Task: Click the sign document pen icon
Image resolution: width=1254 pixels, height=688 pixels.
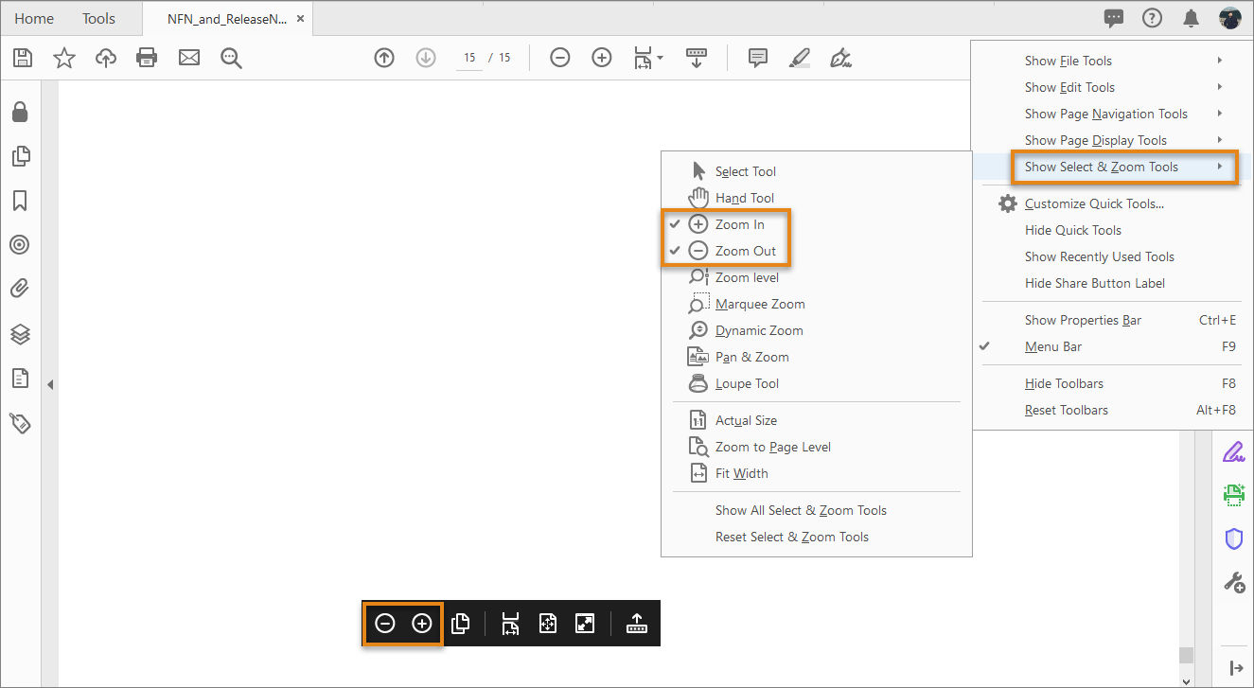Action: point(841,58)
